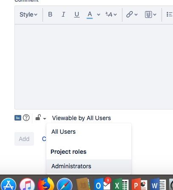Viewport: 173px width, 190px height.
Task: Apply italic formatting with I button
Action: tap(63, 14)
